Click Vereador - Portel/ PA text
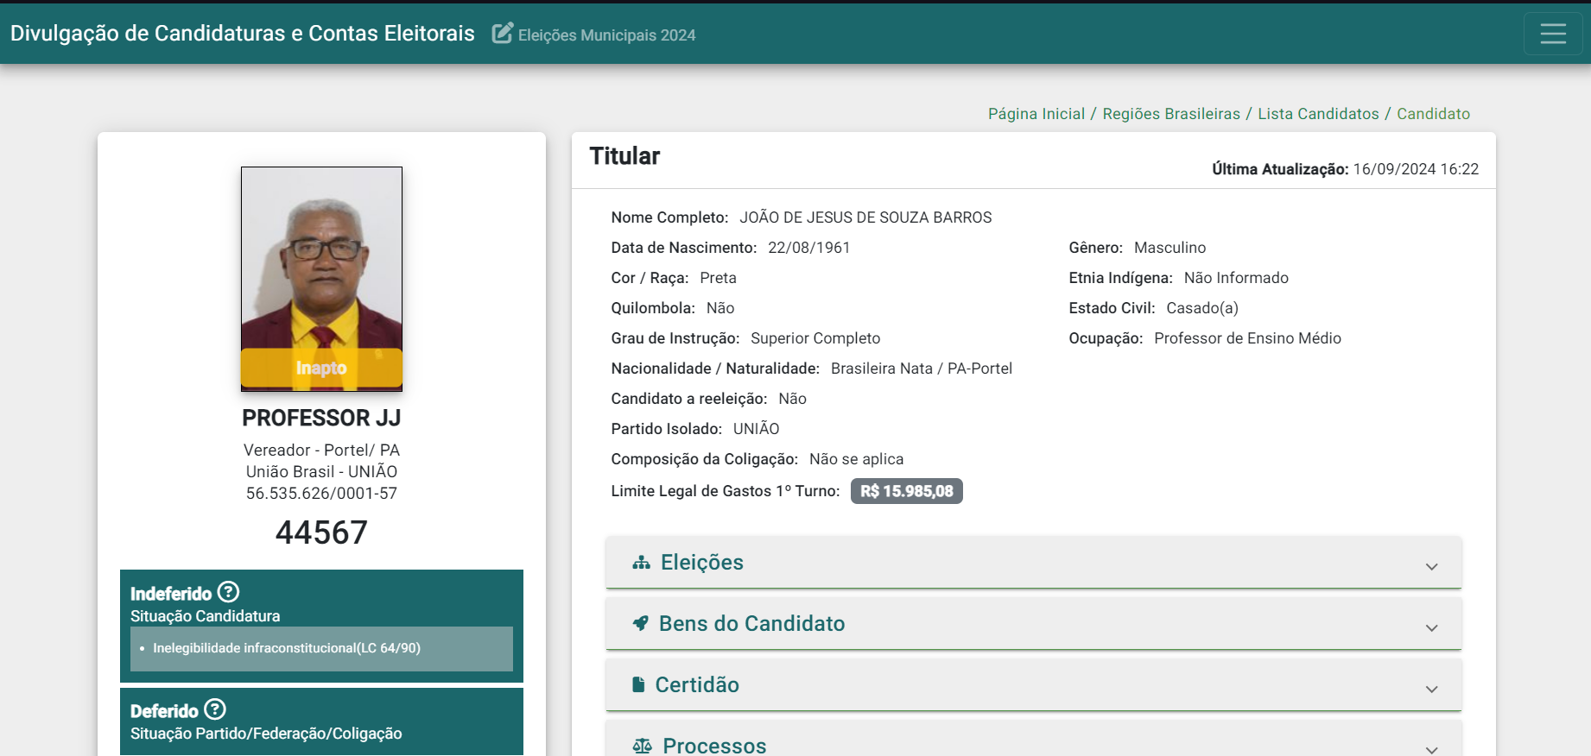This screenshot has width=1591, height=756. 321,450
